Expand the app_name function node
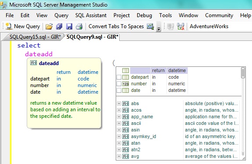 119,117
